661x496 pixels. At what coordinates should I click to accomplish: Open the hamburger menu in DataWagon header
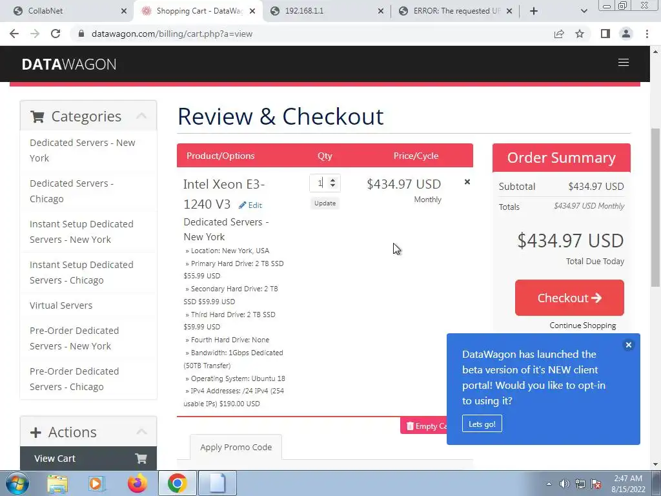(623, 63)
